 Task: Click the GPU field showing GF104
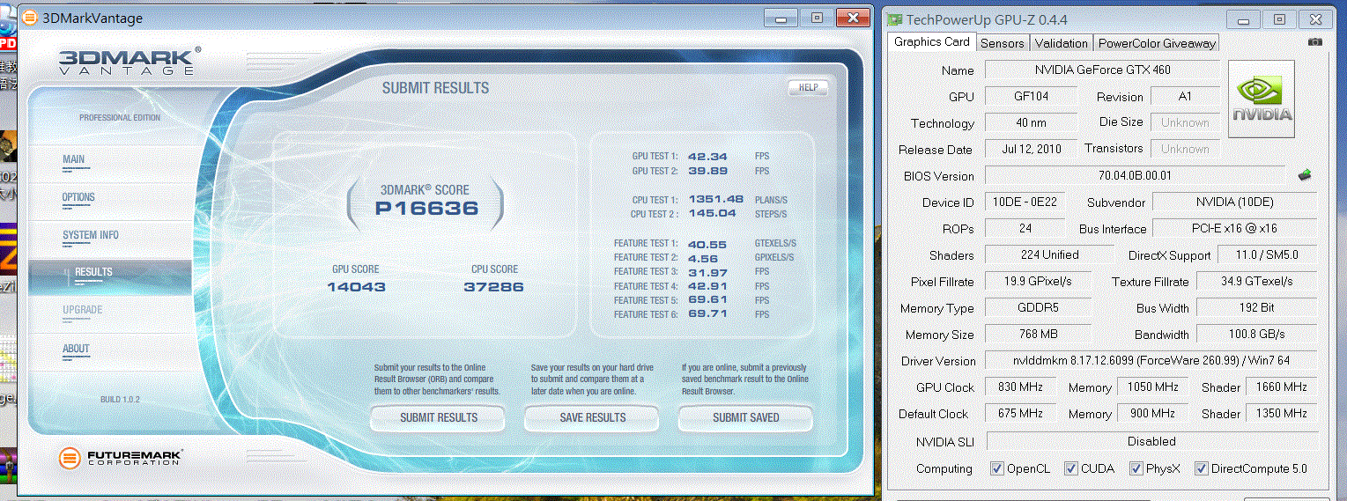tap(1030, 96)
